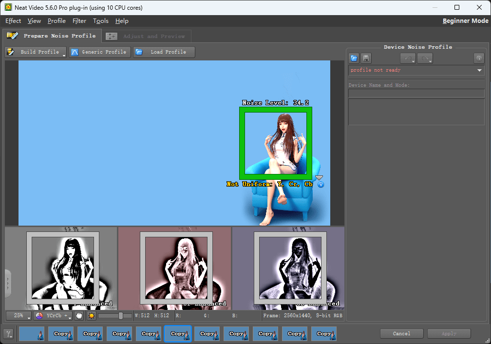
Task: Open the Filter menu
Action: pyautogui.click(x=79, y=21)
